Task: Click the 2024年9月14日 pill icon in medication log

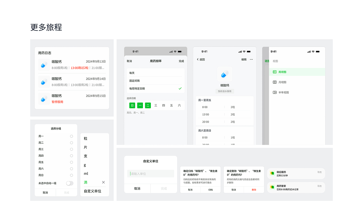Action: click(x=44, y=82)
